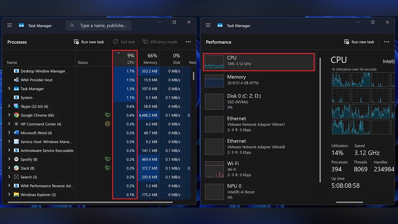
Task: Click Run new task in Processes window
Action: (x=89, y=42)
